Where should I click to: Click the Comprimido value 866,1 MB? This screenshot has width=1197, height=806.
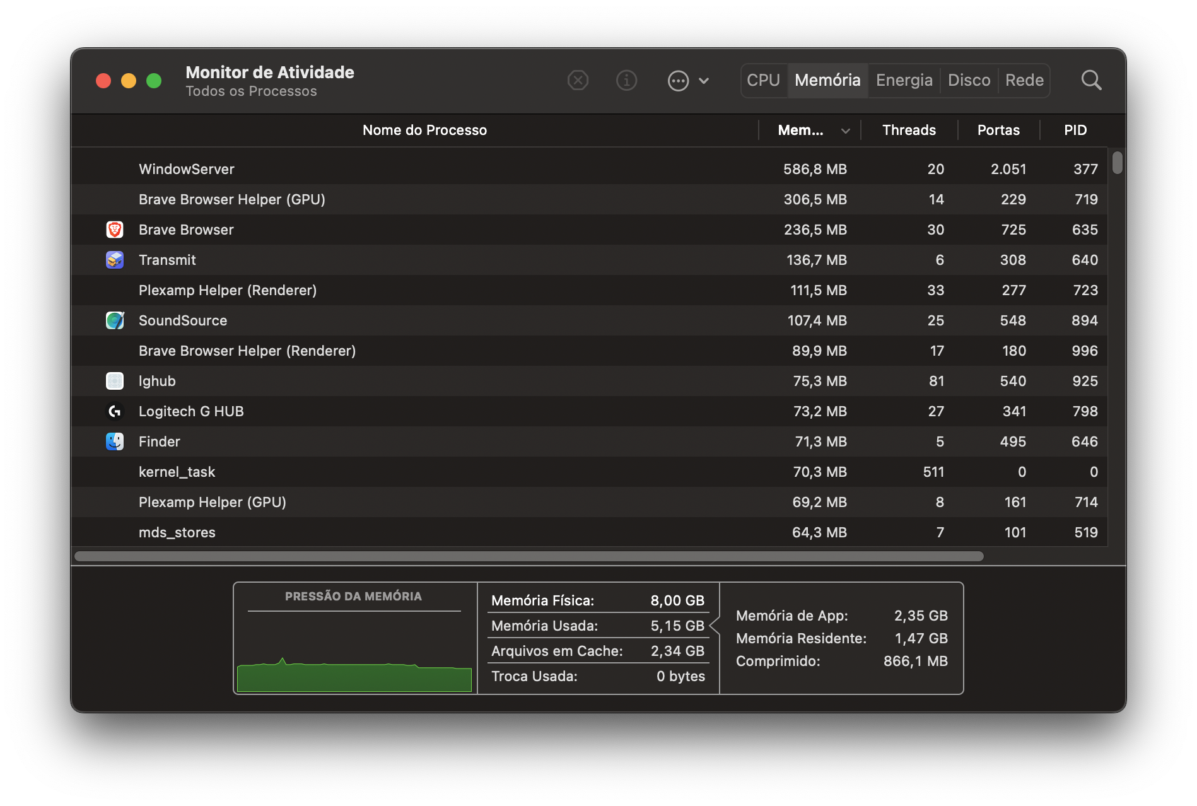tap(916, 661)
